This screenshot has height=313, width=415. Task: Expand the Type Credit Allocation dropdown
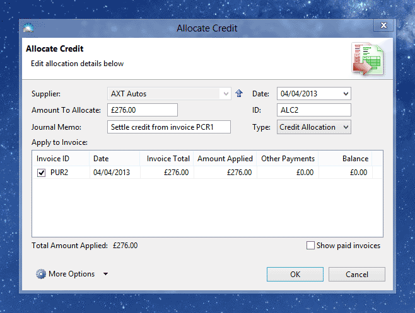coord(344,127)
